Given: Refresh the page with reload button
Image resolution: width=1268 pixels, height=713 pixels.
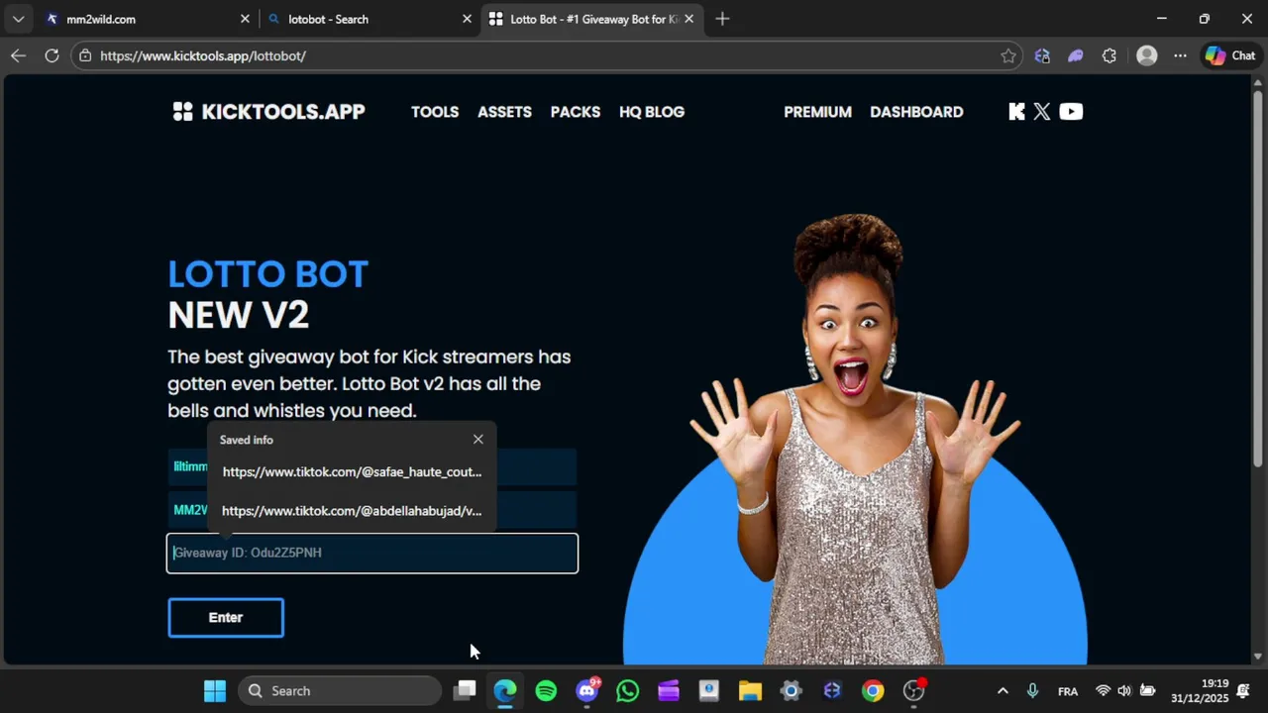Looking at the screenshot, I should 52,55.
